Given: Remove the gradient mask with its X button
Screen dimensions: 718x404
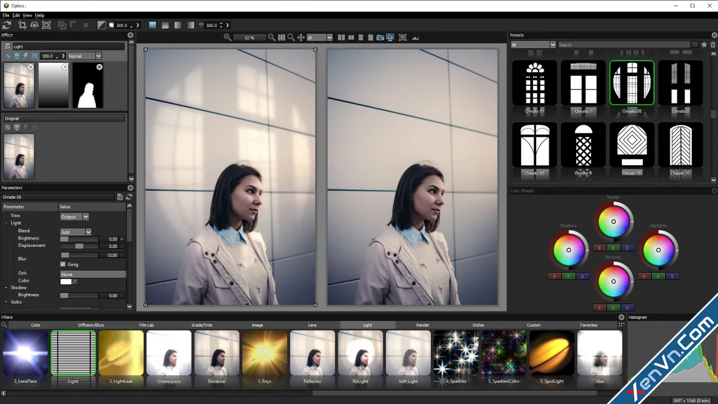Looking at the screenshot, I should click(65, 67).
